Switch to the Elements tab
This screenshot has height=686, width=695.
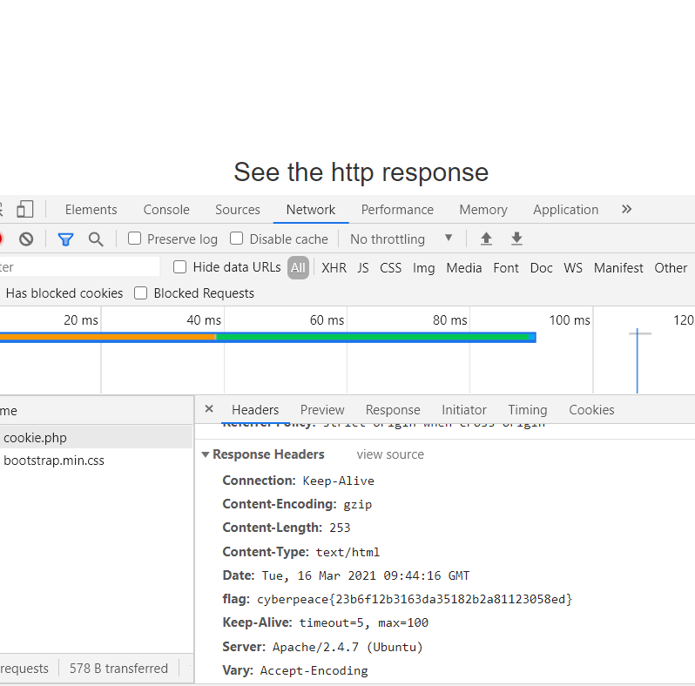pos(91,210)
